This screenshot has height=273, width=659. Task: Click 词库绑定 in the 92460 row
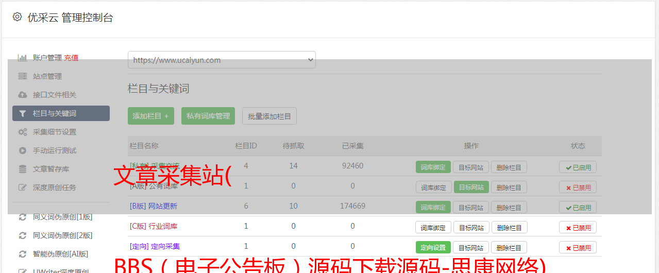433,167
